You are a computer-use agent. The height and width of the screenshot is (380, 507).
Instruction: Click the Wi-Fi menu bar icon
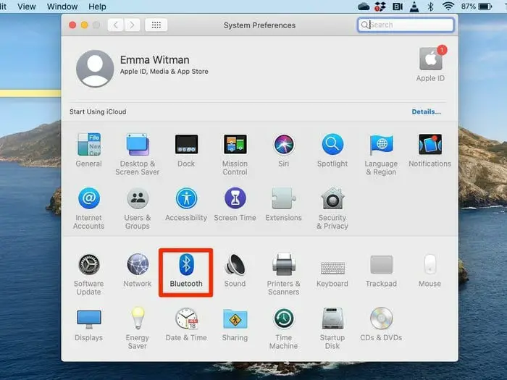pyautogui.click(x=448, y=7)
